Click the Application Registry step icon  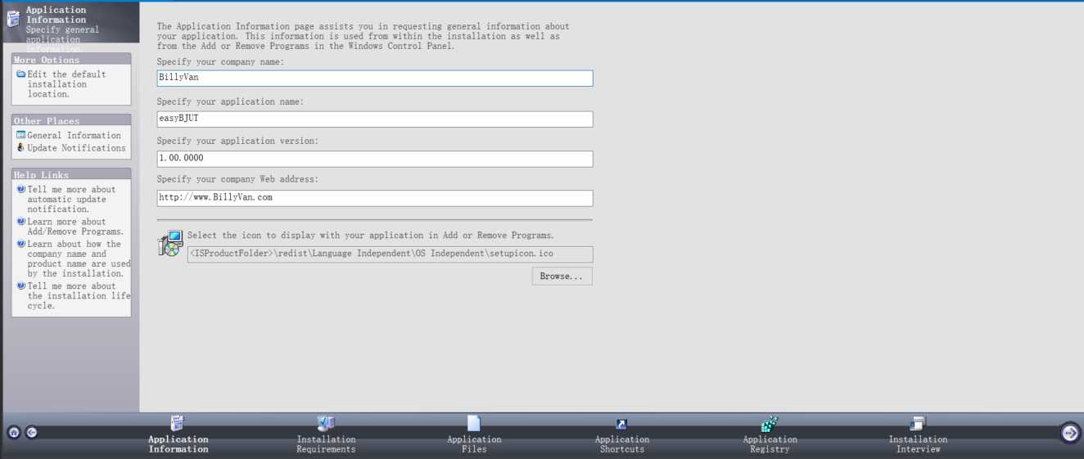coord(770,423)
